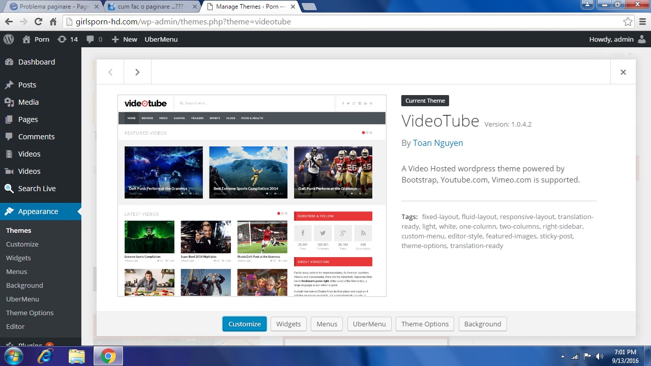Open Background in the sidebar submenu
651x366 pixels.
pos(24,285)
